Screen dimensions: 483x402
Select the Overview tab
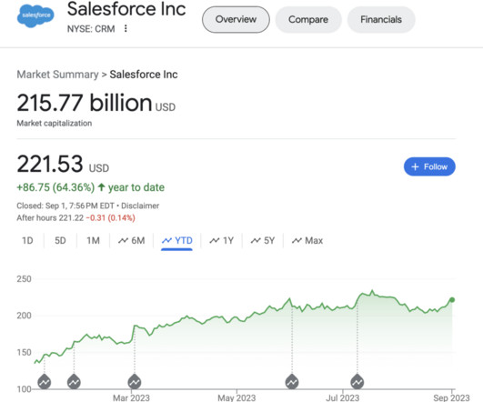(236, 19)
